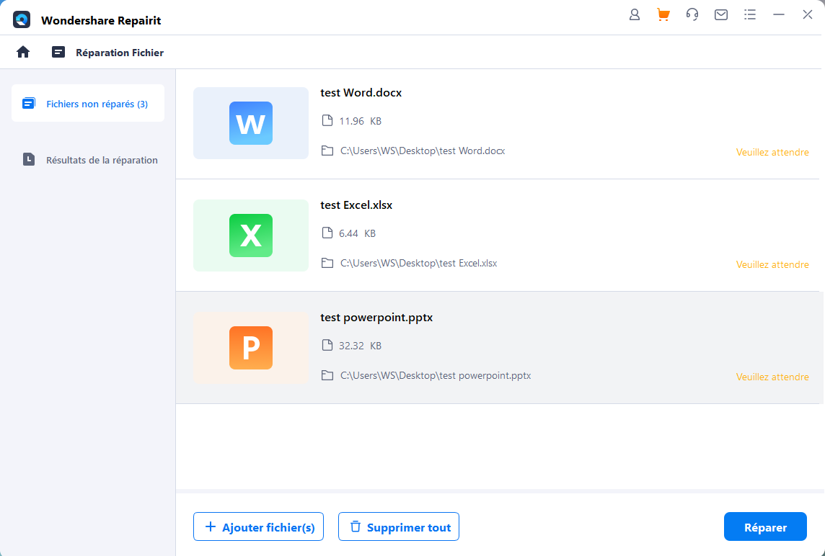The width and height of the screenshot is (825, 556).
Task: Click file size icon for test powerpoint.pptx
Action: [x=327, y=345]
